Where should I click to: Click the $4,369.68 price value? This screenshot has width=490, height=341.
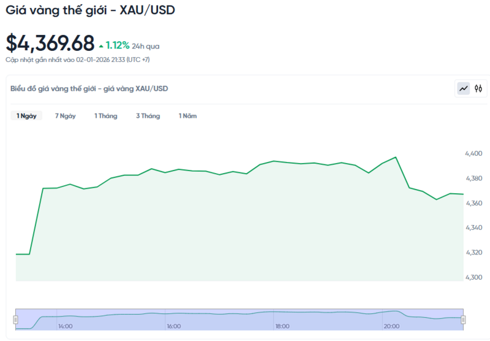[50, 44]
